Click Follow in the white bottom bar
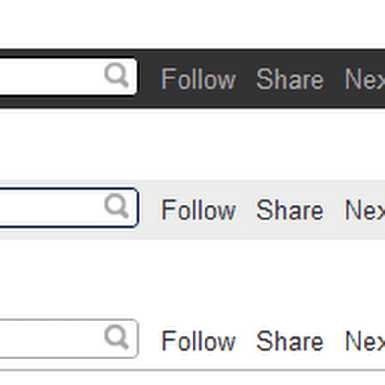 (198, 341)
